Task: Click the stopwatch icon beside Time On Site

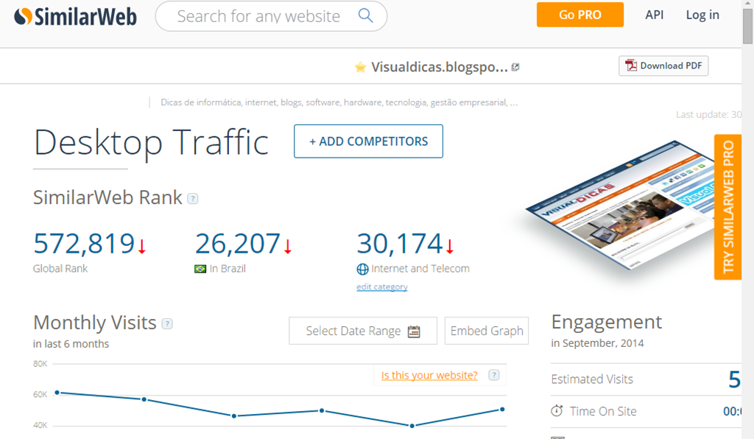Action: click(557, 411)
